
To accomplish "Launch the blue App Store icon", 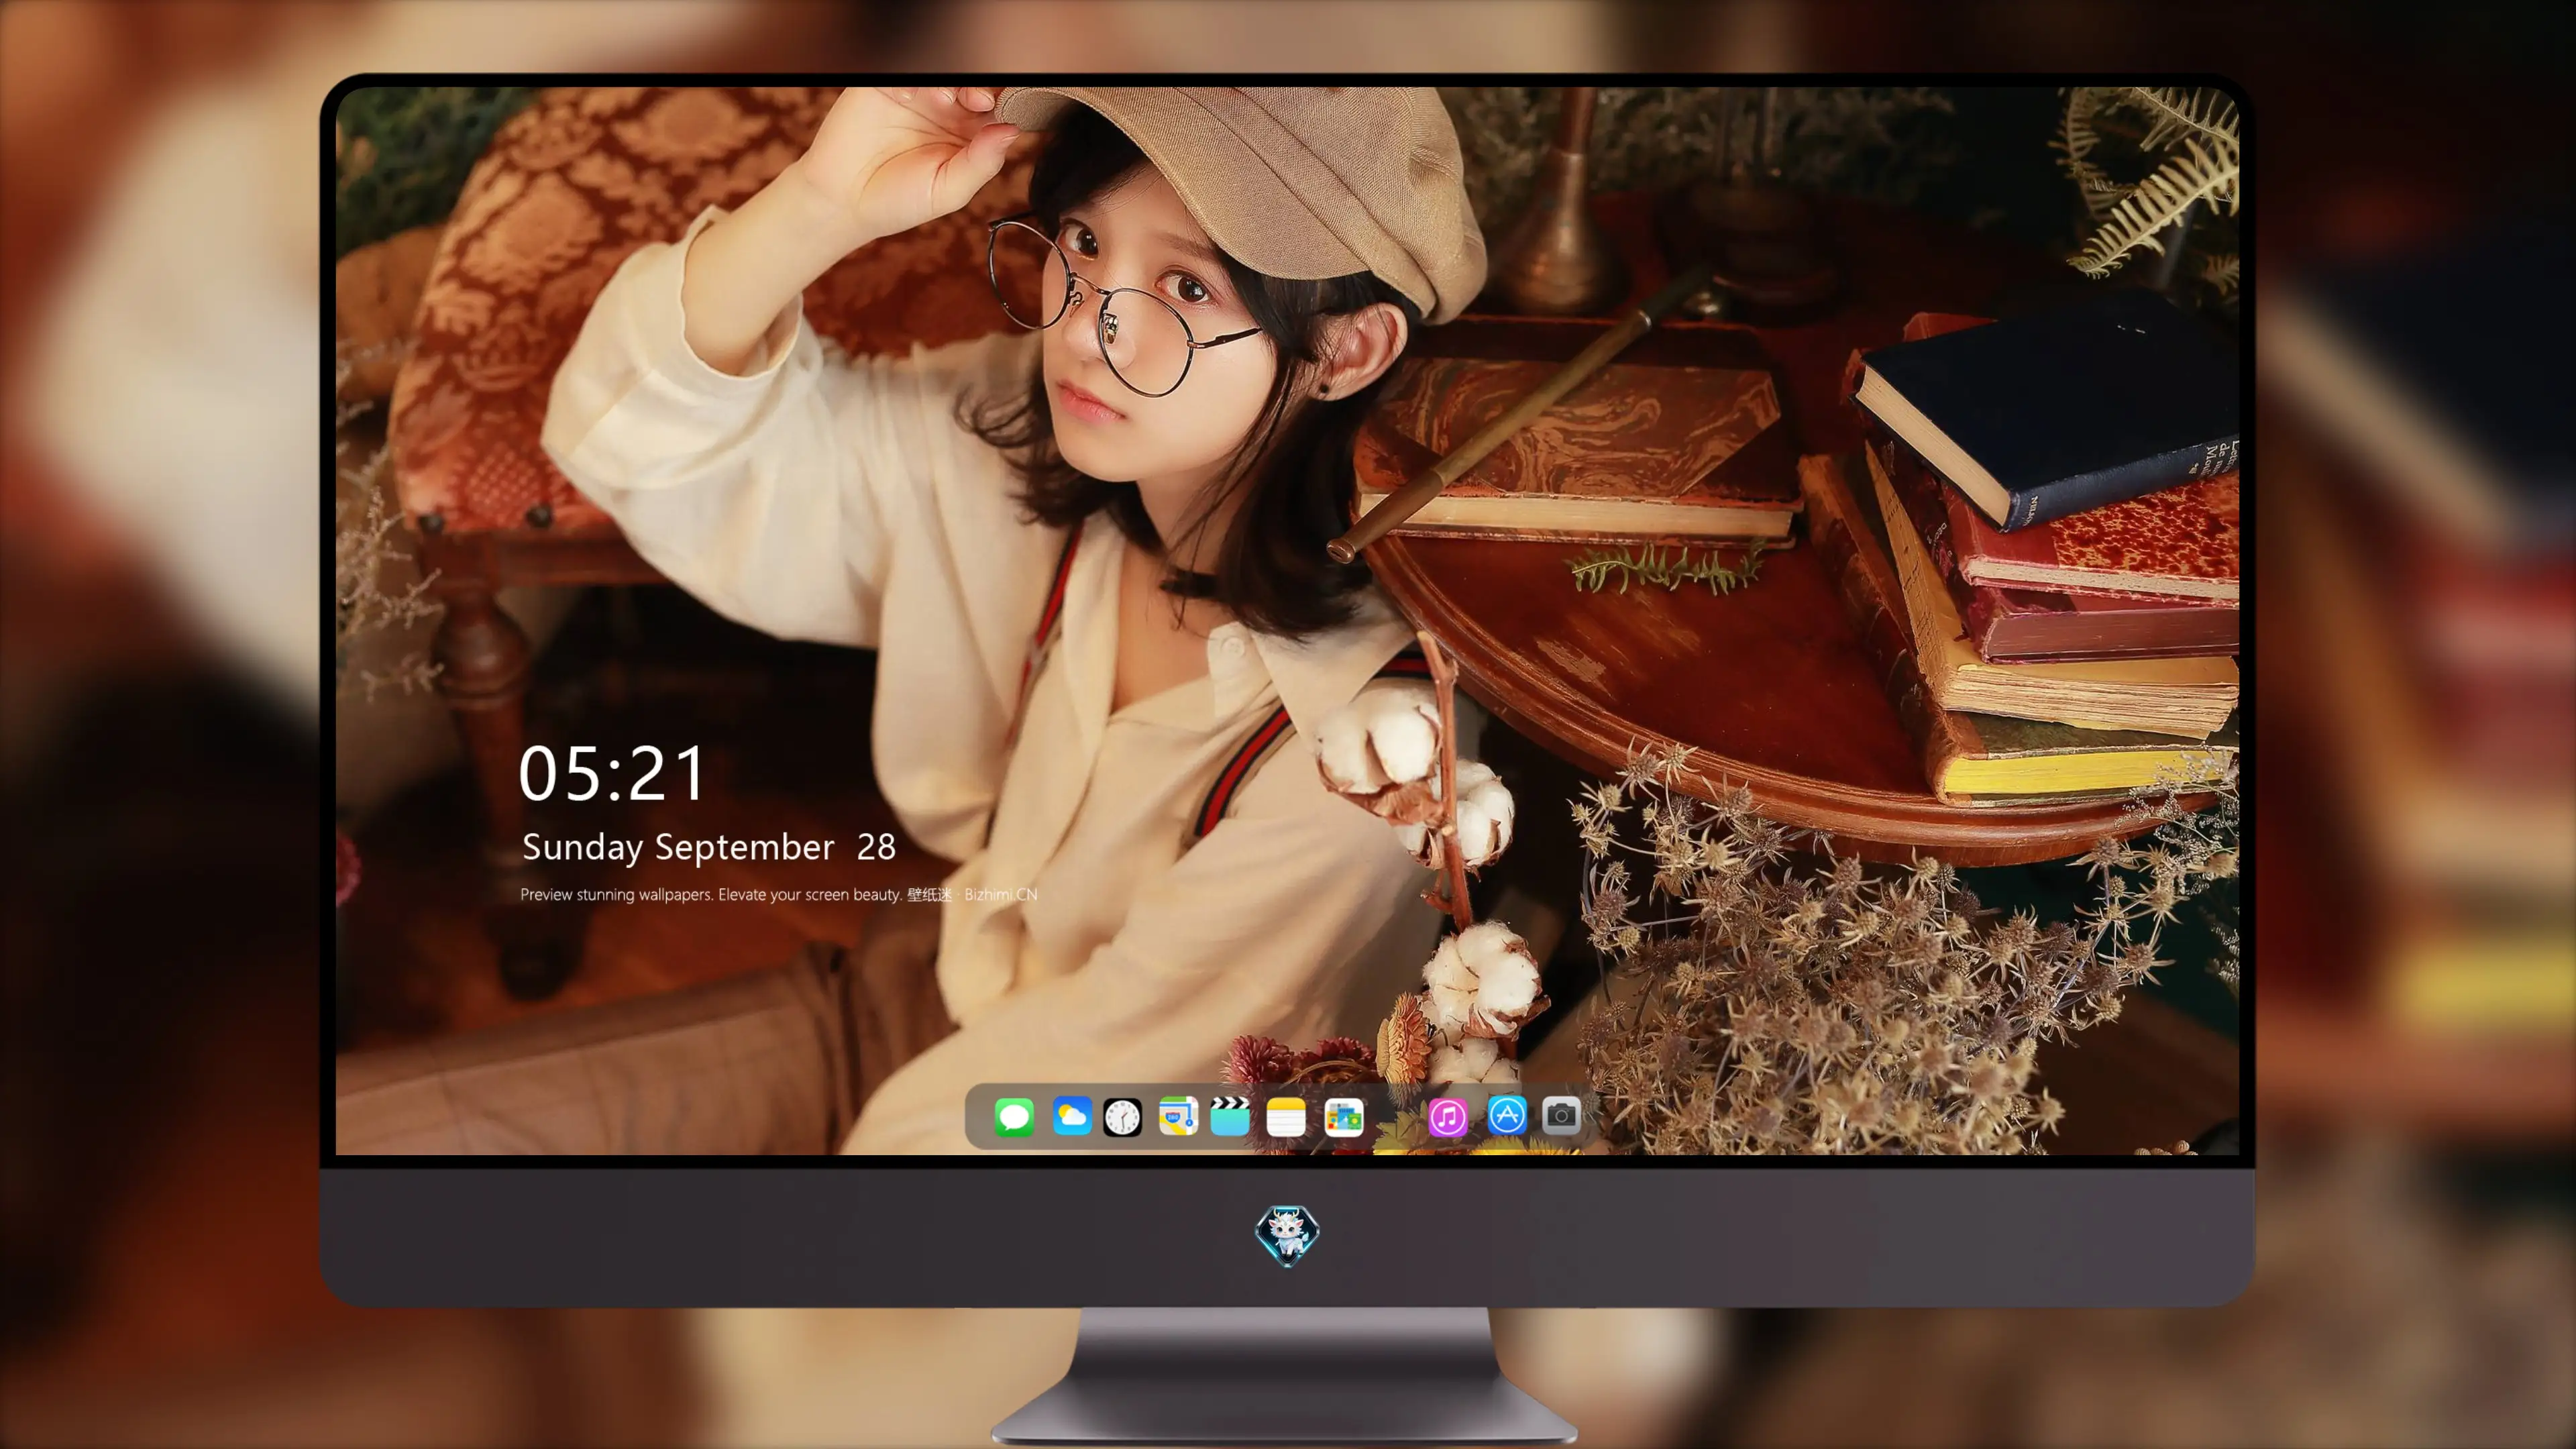I will point(1507,1115).
